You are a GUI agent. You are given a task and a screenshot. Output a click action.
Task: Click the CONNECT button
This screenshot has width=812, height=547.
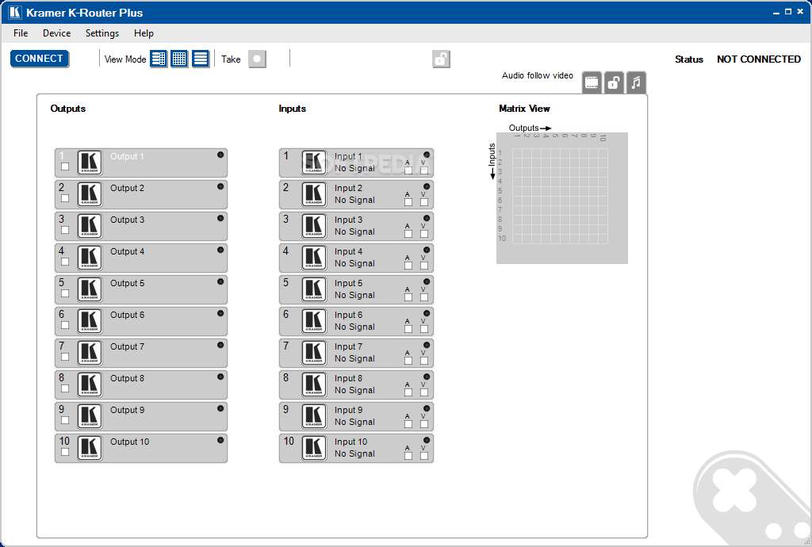pos(40,59)
